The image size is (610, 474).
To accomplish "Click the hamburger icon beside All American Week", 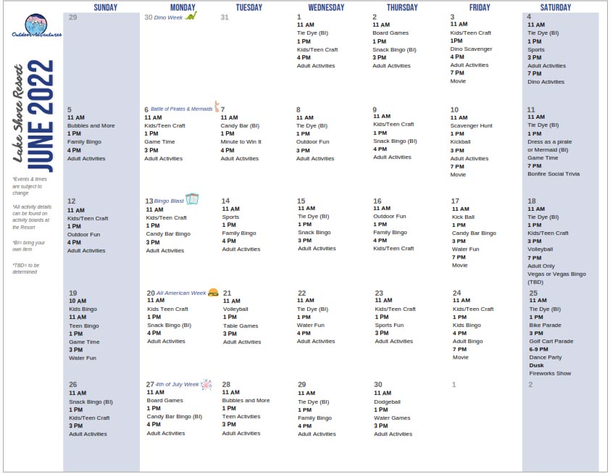I will [213, 292].
